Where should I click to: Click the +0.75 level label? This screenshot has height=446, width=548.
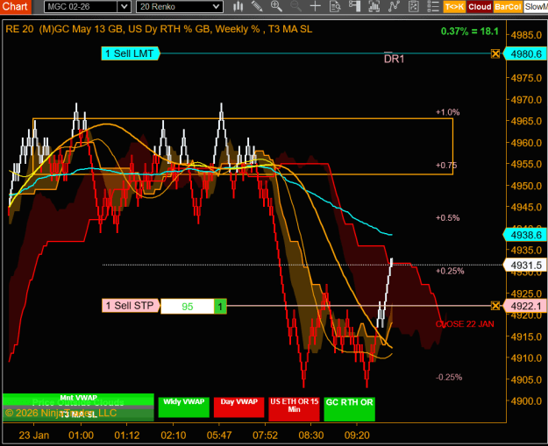pyautogui.click(x=446, y=166)
